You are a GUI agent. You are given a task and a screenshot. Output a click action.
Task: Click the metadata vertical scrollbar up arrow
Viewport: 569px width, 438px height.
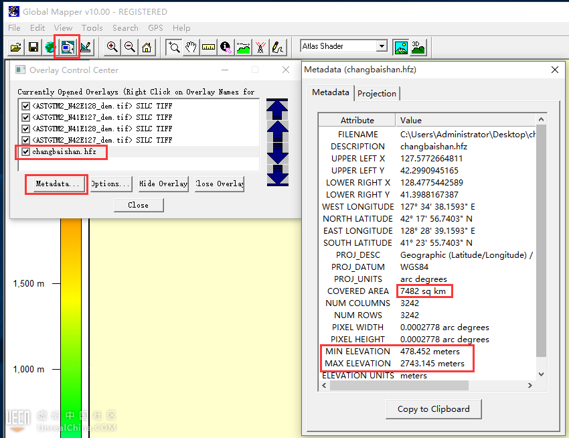point(541,119)
